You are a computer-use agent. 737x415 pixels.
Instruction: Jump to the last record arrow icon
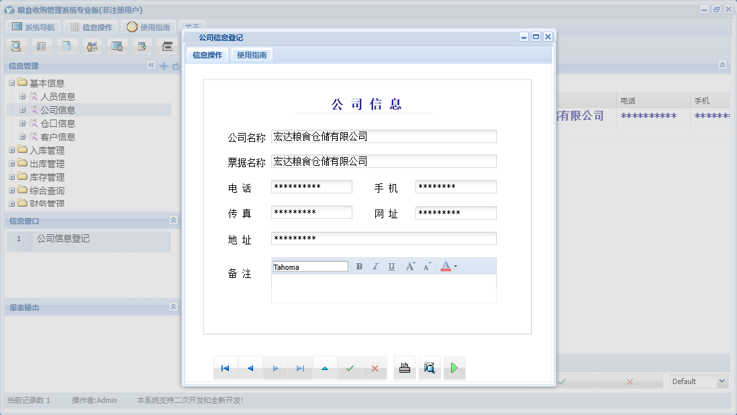(300, 367)
